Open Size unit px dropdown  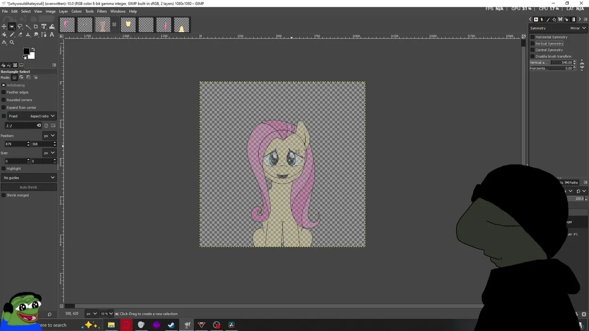tap(49, 153)
